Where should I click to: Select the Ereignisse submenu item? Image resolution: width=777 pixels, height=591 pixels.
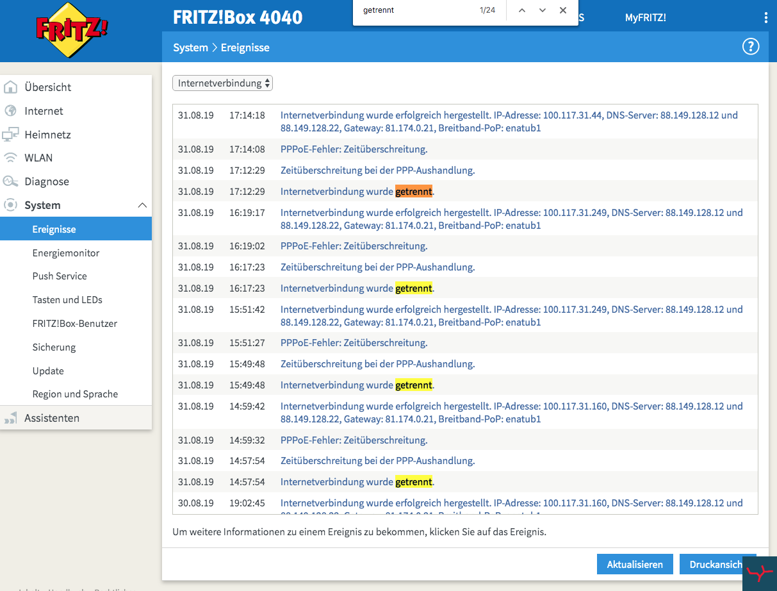coord(76,229)
